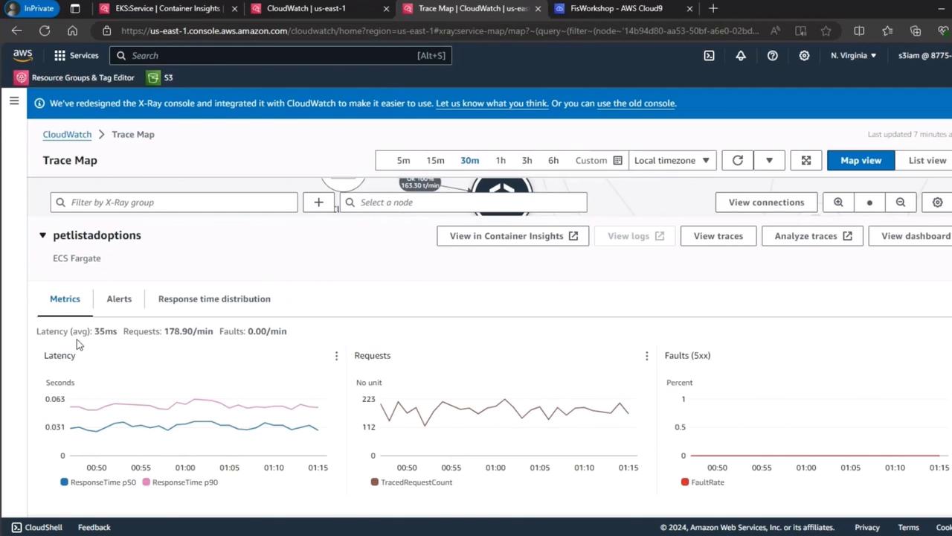
Task: Set time range to 3h
Action: 527,161
